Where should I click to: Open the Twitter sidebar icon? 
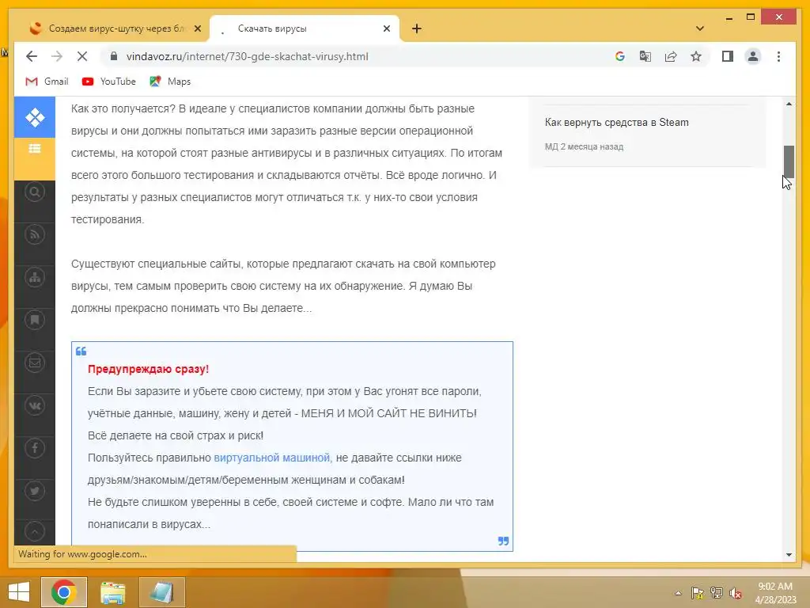(35, 491)
